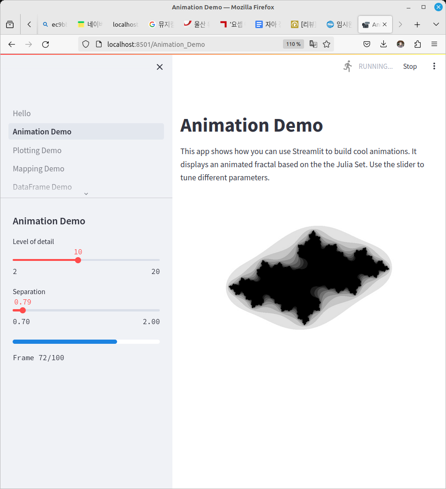Open DataFrame Demo page
446x489 pixels.
[43, 187]
